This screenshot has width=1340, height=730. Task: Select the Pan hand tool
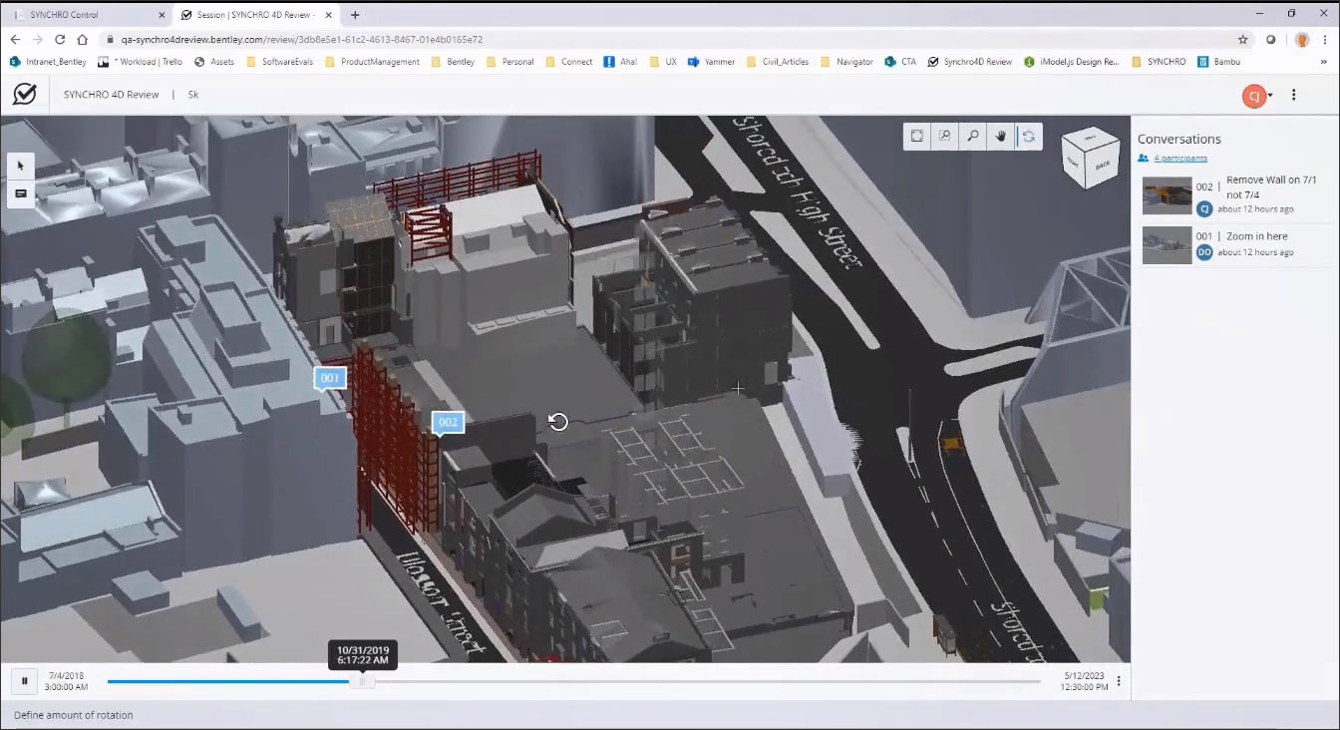point(1001,137)
